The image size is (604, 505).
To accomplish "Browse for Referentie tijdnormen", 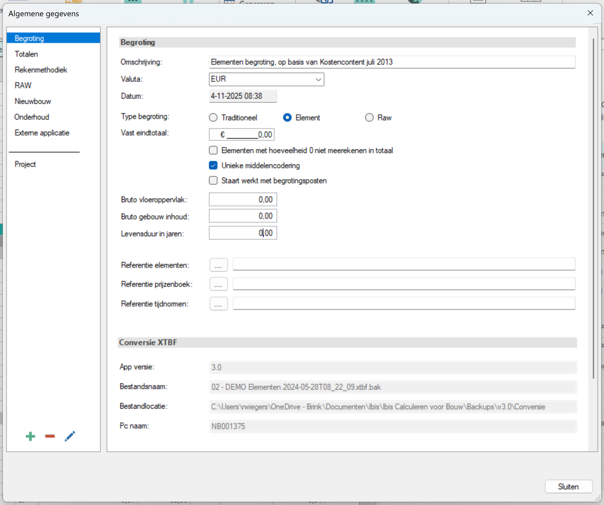I will click(x=218, y=304).
